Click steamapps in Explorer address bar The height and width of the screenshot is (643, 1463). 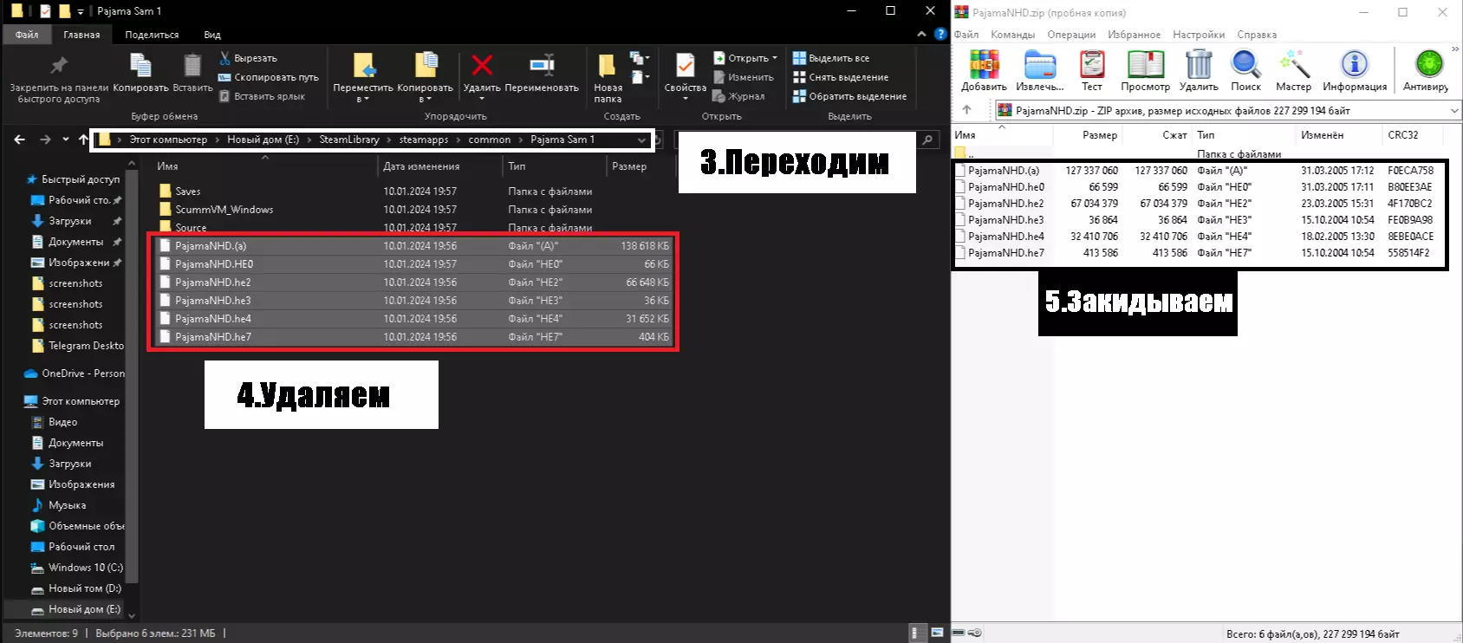[424, 140]
